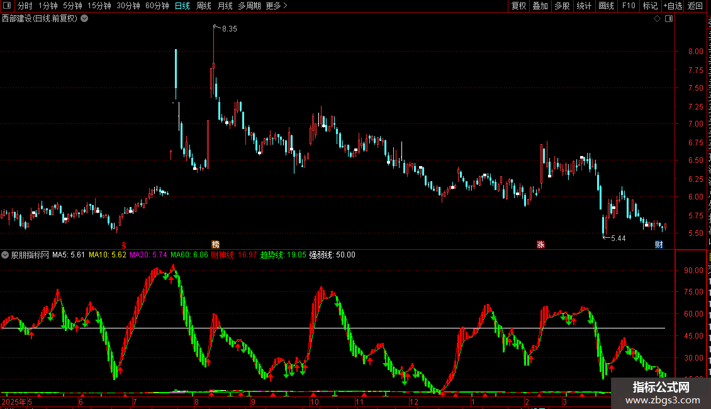Click the 5.44 low price label
This screenshot has height=409, width=711.
[618, 238]
